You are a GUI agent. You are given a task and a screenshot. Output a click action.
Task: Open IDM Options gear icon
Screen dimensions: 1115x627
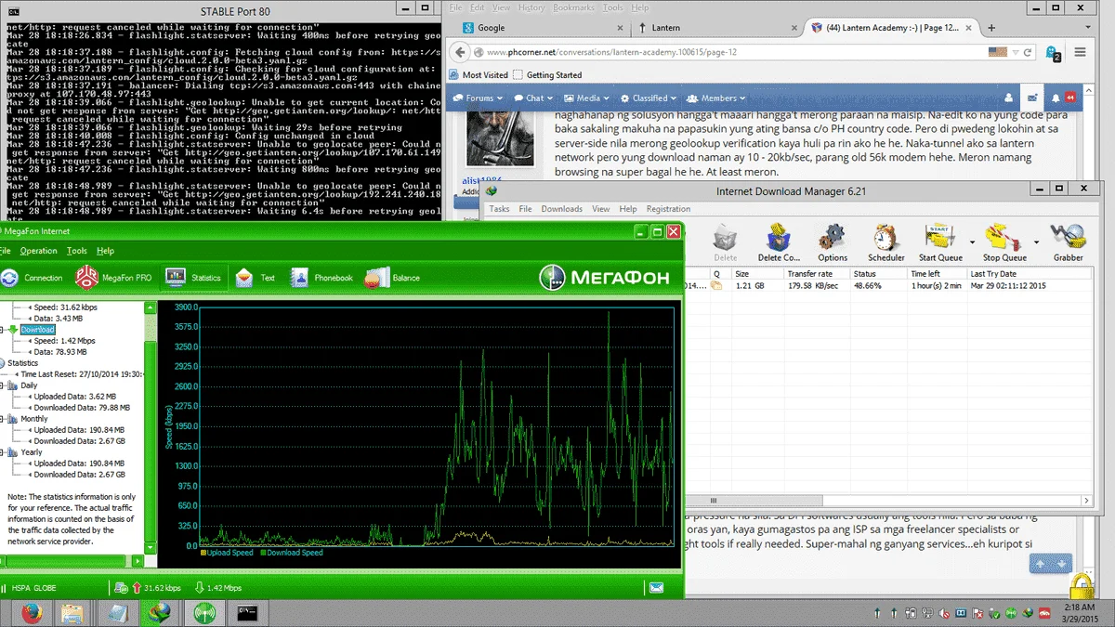pyautogui.click(x=833, y=243)
